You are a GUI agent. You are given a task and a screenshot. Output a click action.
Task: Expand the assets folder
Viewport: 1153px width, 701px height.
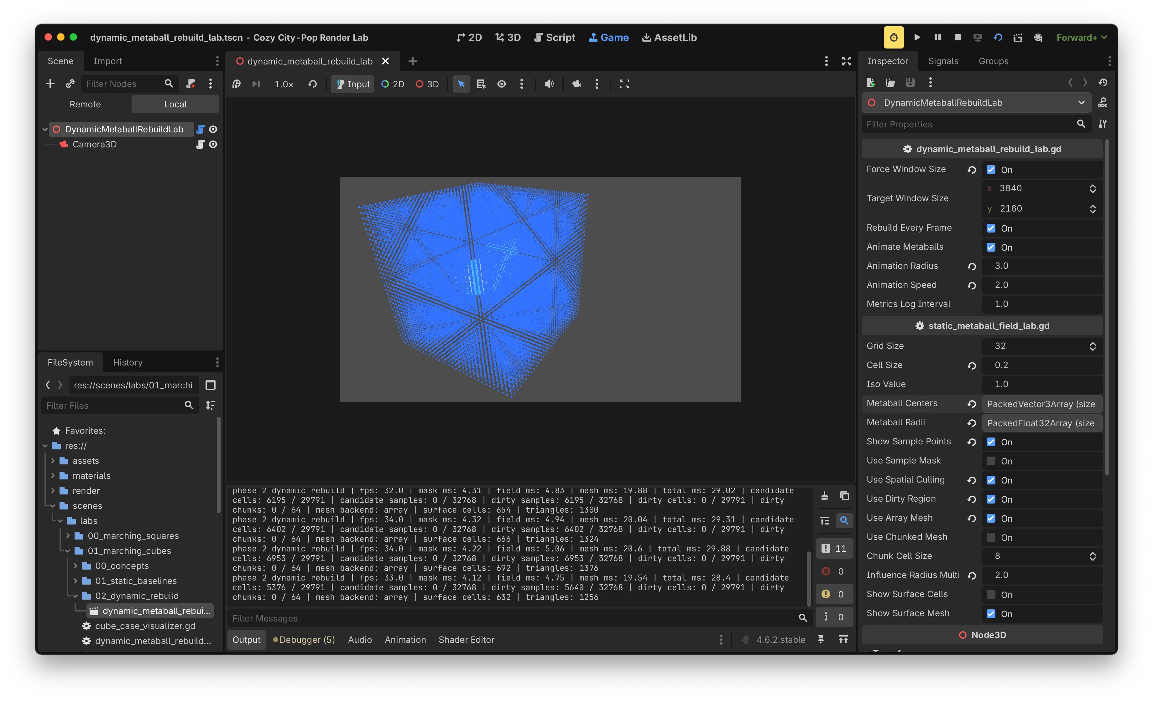(53, 461)
